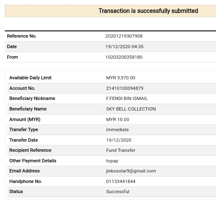
Task: Click the amount value MYR 10.00
Action: pos(117,119)
